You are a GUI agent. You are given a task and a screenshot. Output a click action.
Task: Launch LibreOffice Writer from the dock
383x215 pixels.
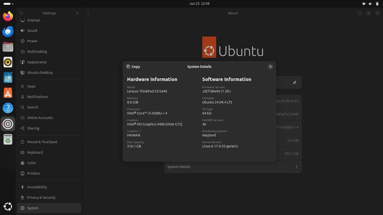pos(8,78)
